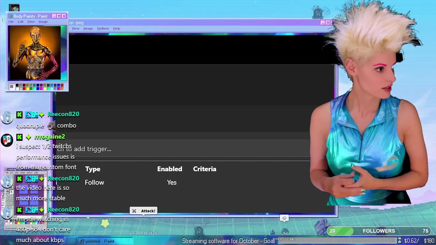Click the rock emote in quadruple combo message
The image size is (436, 245).
tap(51, 126)
